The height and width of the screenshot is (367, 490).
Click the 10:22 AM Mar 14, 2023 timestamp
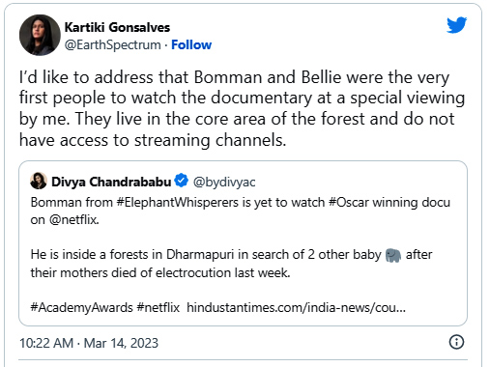89,343
